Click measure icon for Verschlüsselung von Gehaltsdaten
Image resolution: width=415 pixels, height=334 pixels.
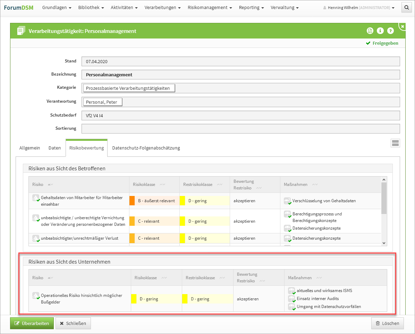(x=287, y=201)
